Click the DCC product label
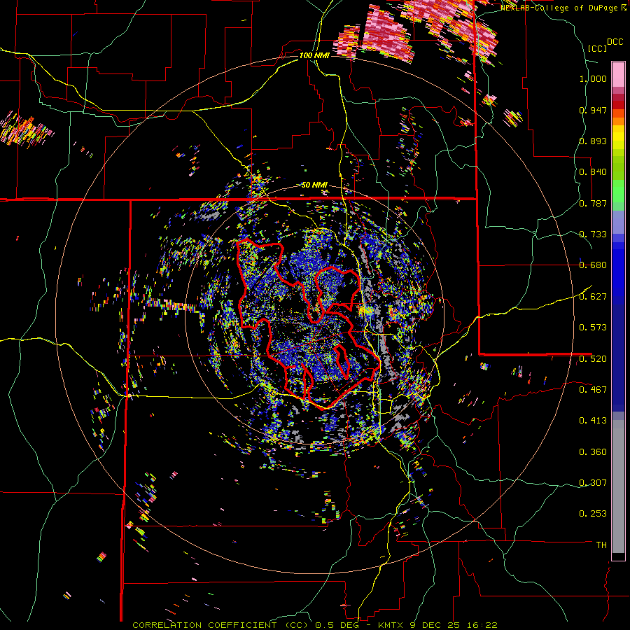 [x=615, y=42]
